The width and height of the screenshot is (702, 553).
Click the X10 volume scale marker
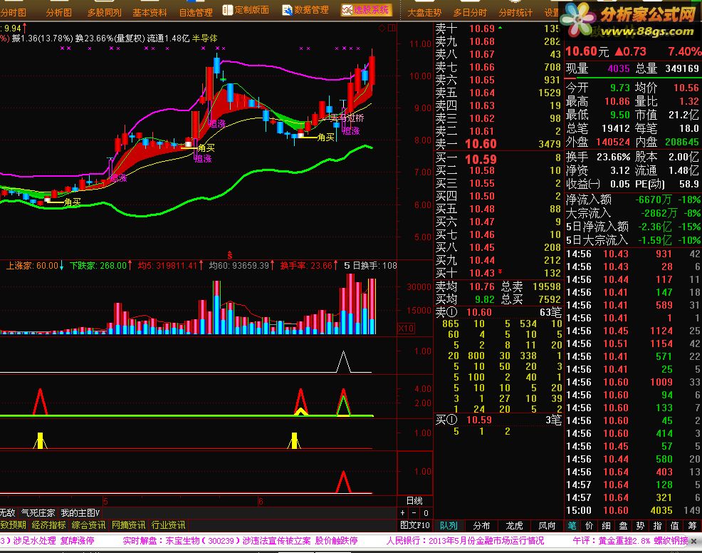[406, 328]
